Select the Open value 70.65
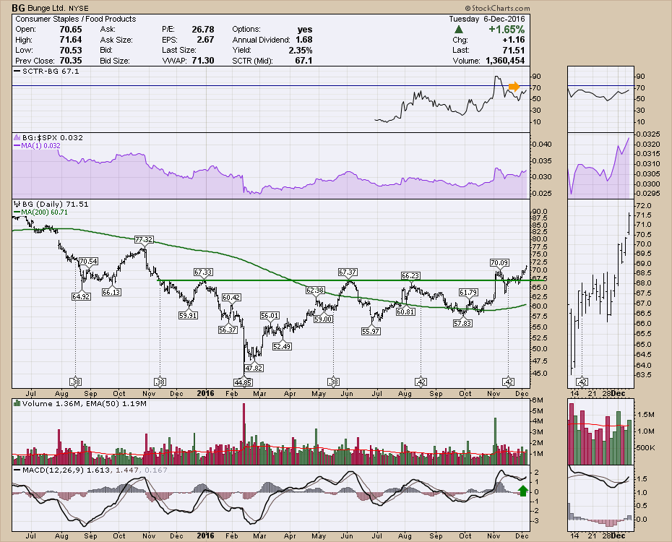672x542 pixels. coord(71,29)
